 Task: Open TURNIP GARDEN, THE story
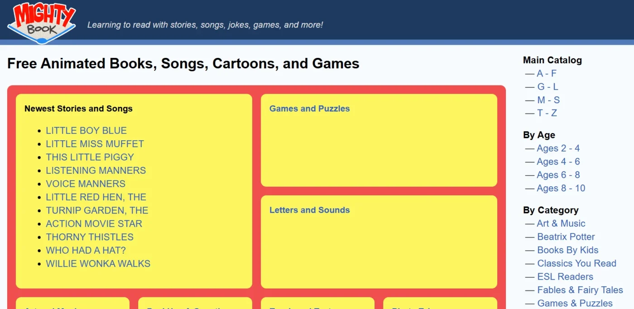point(97,210)
